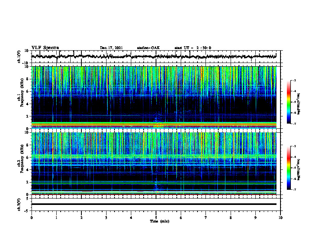The height and width of the screenshot is (244, 316).
Task: Click the "start UT = 2 :30: 0" label
Action: [x=193, y=48]
